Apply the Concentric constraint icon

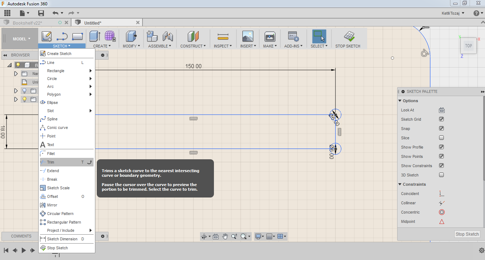(442, 212)
